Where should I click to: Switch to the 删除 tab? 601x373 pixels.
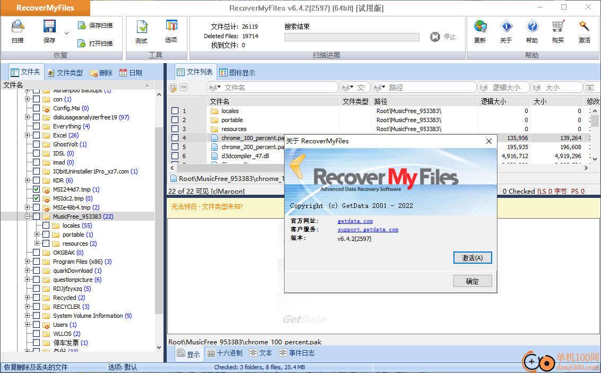pyautogui.click(x=101, y=73)
